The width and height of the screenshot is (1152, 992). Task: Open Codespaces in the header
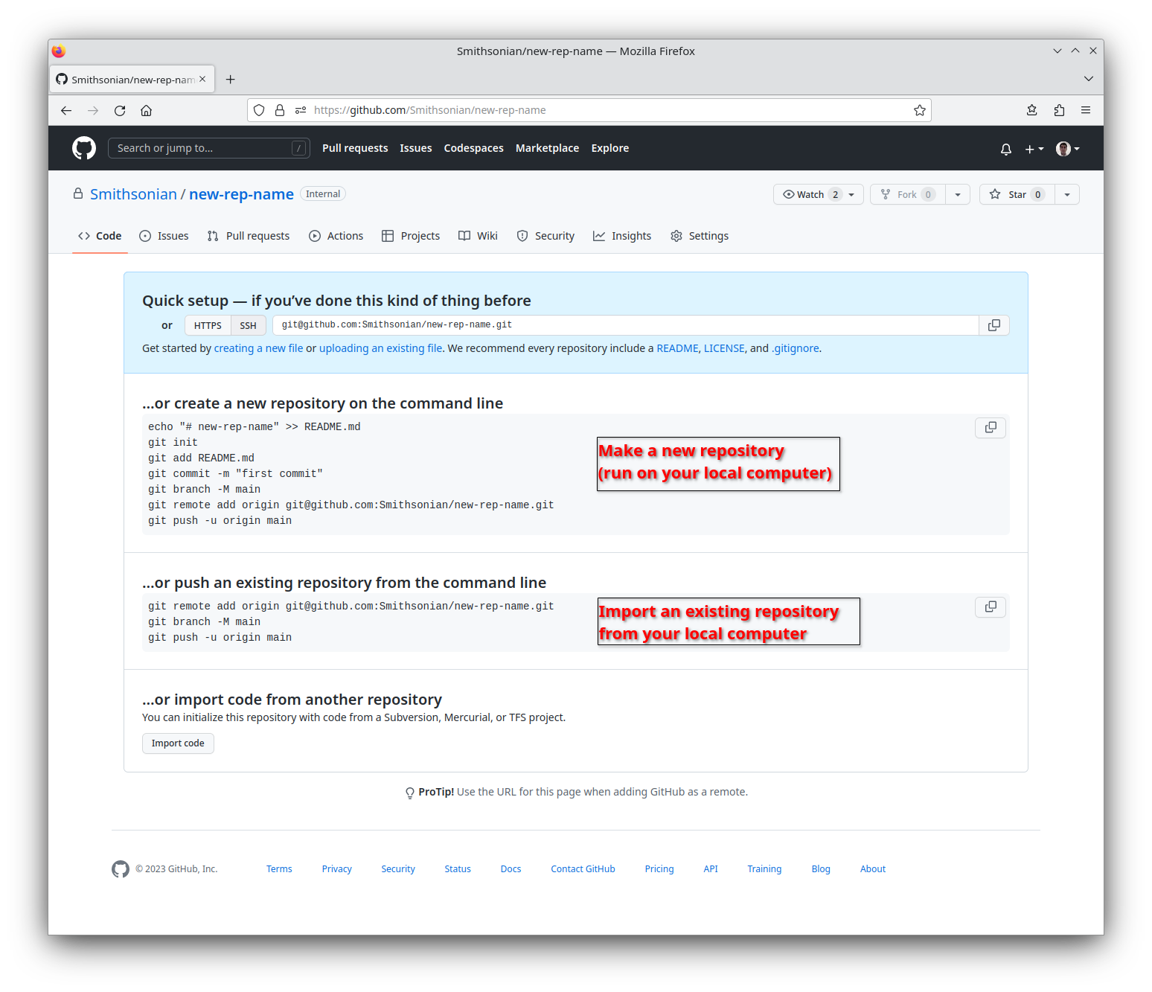474,148
